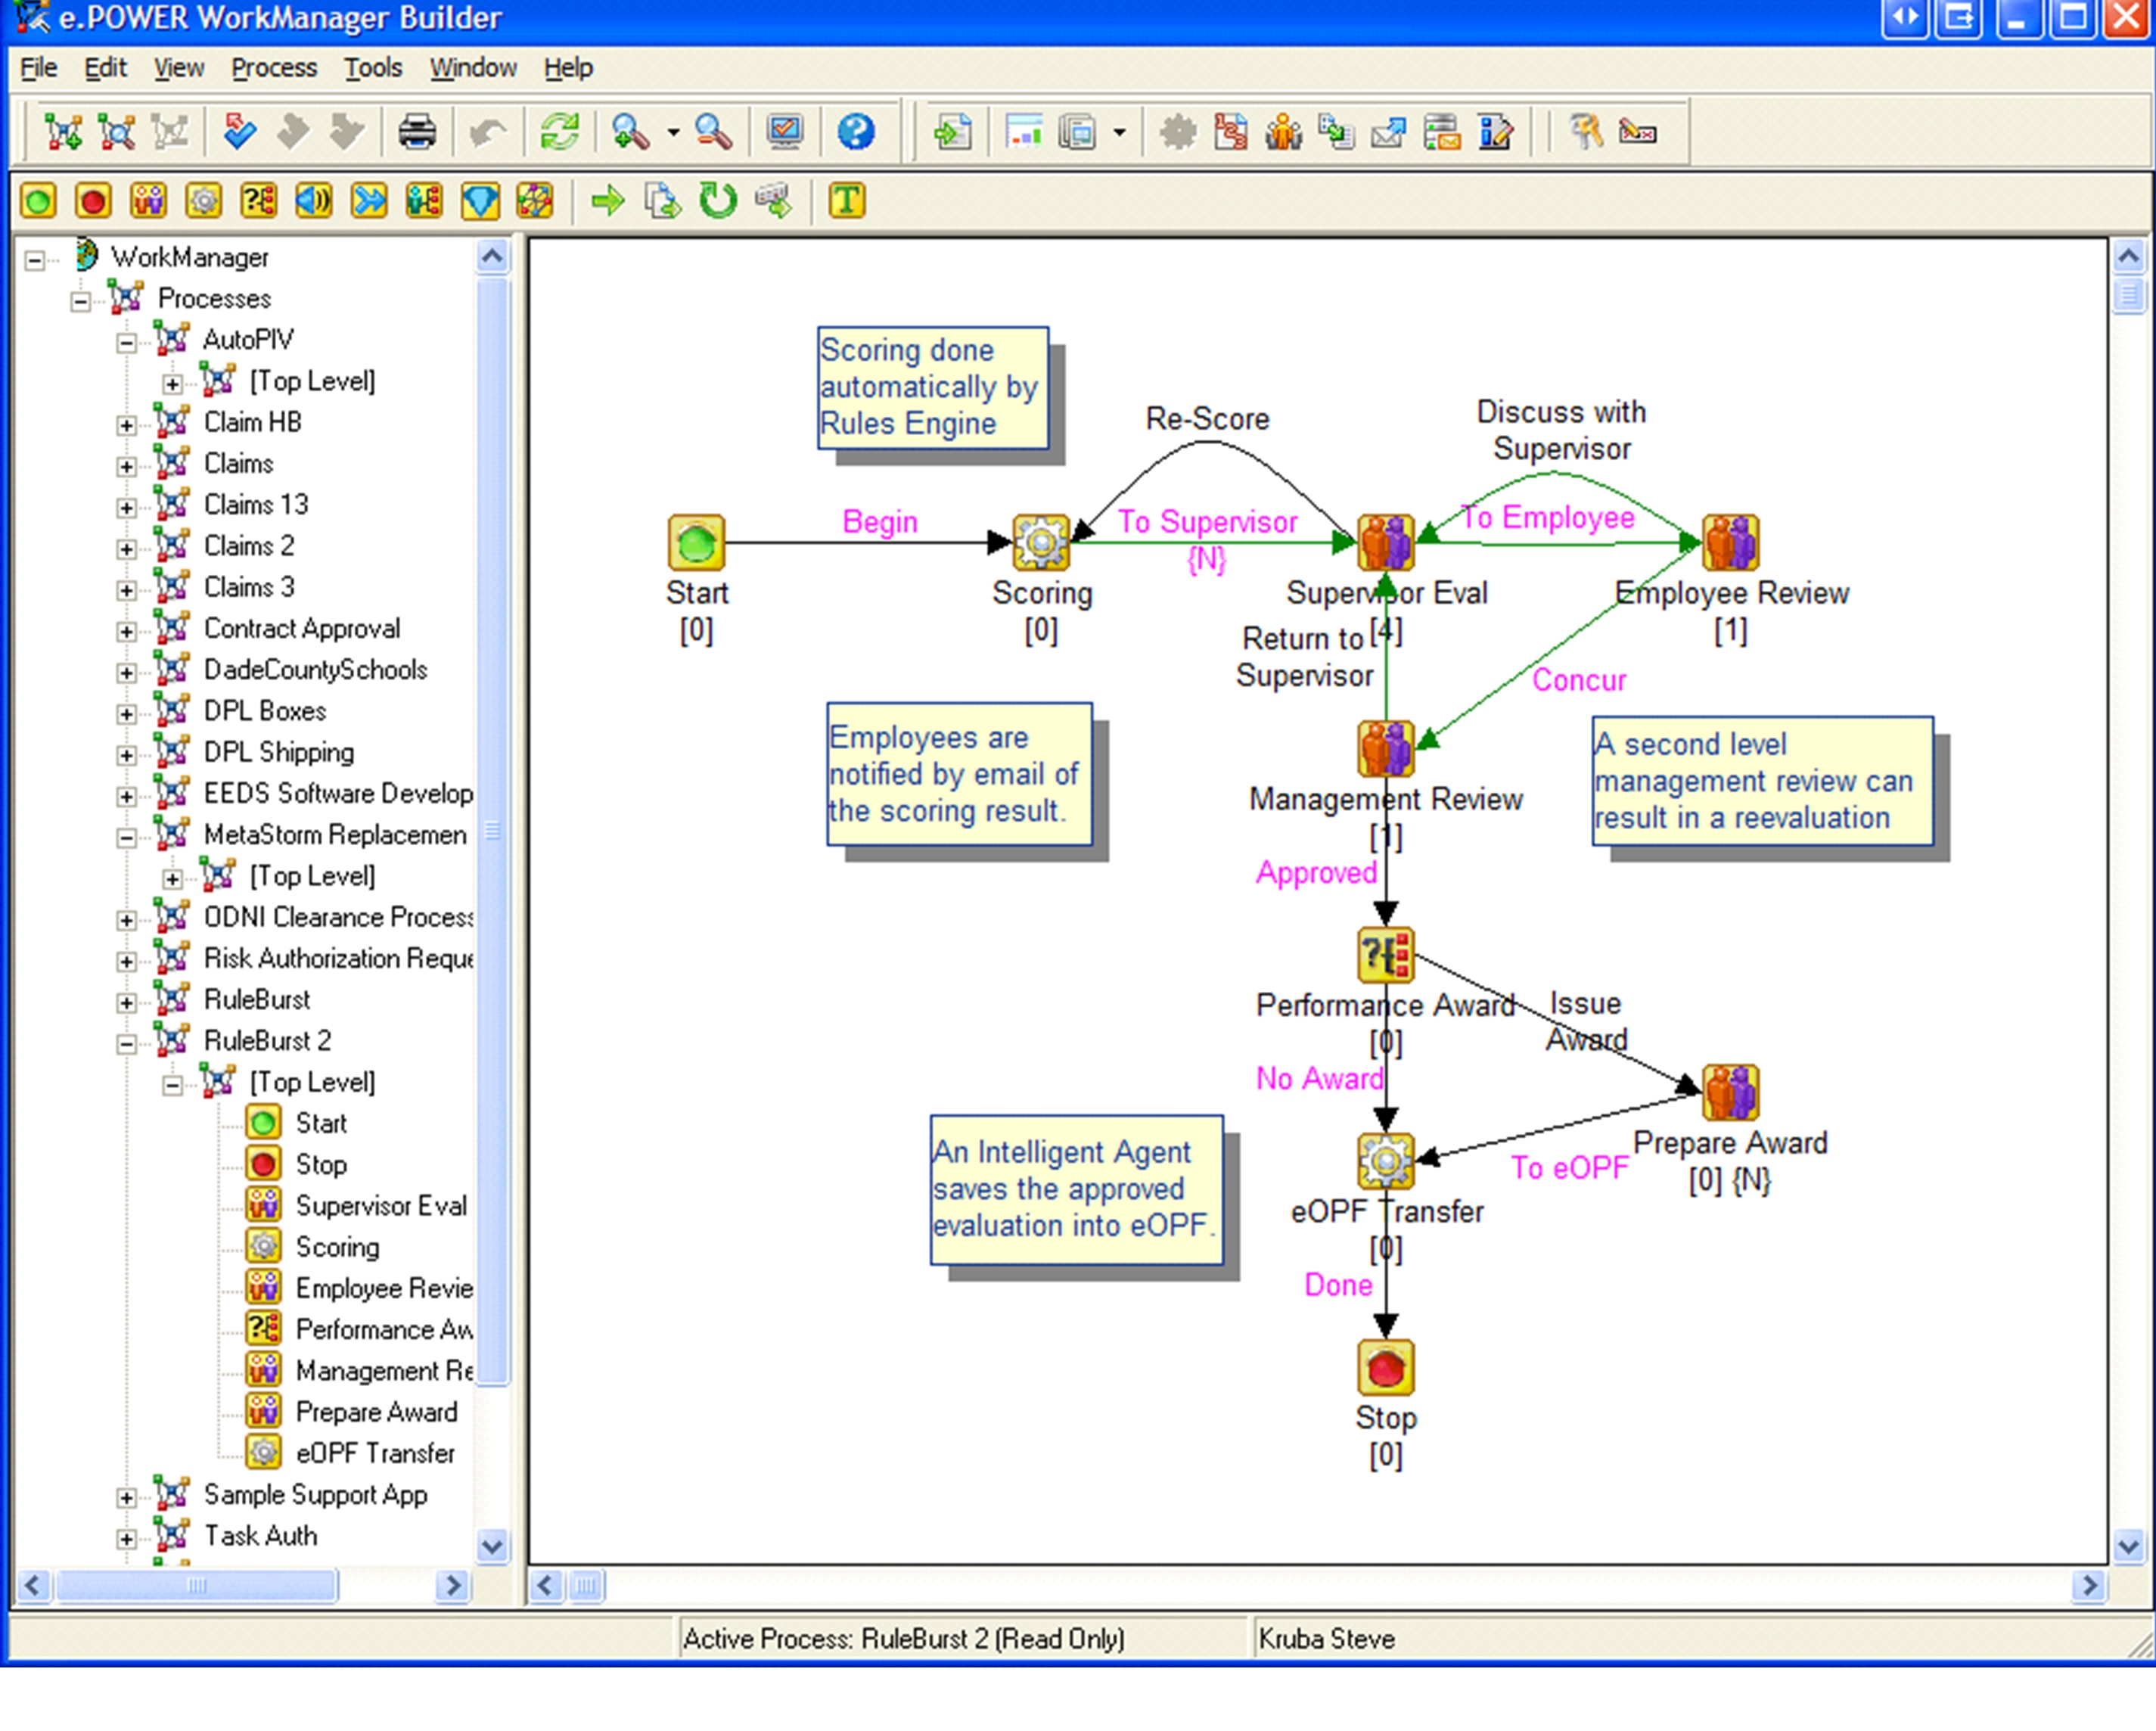Image resolution: width=2156 pixels, height=1731 pixels.
Task: Click the monitor with checkmark icon
Action: pyautogui.click(x=785, y=132)
